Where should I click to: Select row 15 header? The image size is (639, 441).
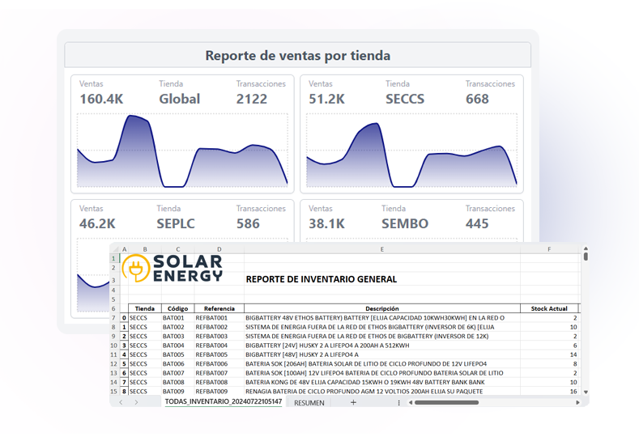(x=113, y=392)
